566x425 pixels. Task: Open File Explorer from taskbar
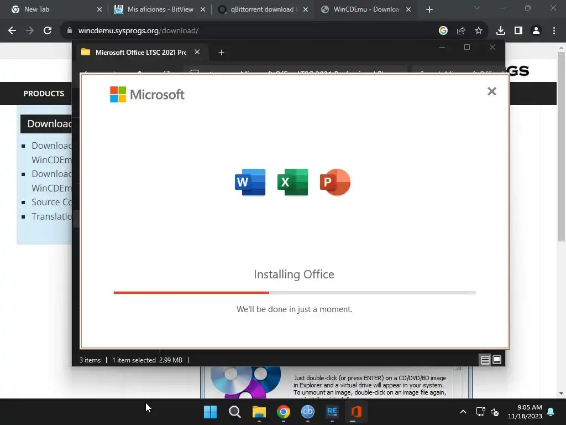(259, 412)
